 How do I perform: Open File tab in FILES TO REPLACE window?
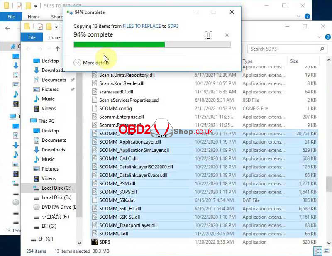(x=11, y=17)
